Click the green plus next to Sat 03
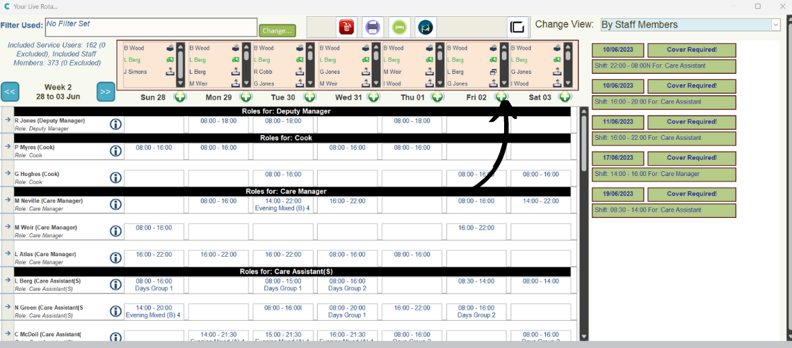 [565, 97]
